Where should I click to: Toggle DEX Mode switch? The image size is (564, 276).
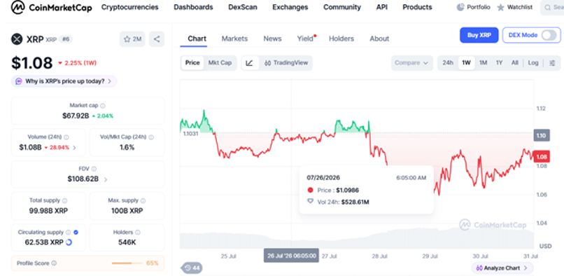(549, 35)
